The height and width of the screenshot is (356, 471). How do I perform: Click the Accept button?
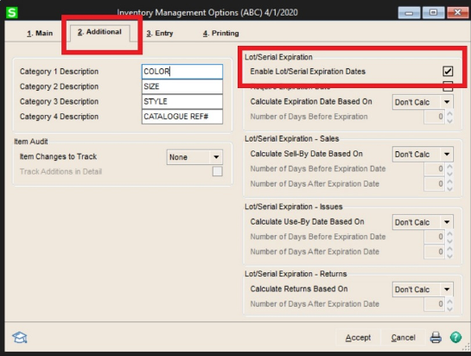[x=358, y=338]
